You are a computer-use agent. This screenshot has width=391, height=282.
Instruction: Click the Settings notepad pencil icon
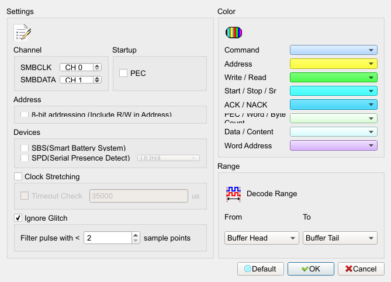[x=22, y=32]
